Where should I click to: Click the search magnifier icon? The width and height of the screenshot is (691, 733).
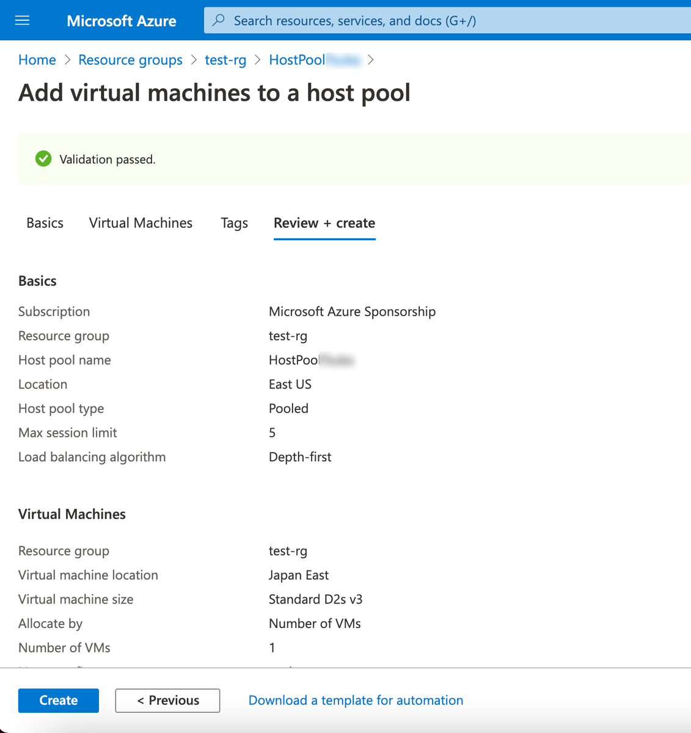coord(218,20)
